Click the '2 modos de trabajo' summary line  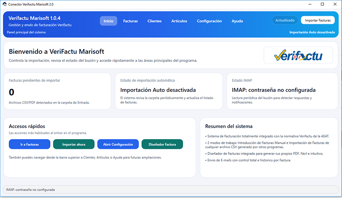click(267, 145)
